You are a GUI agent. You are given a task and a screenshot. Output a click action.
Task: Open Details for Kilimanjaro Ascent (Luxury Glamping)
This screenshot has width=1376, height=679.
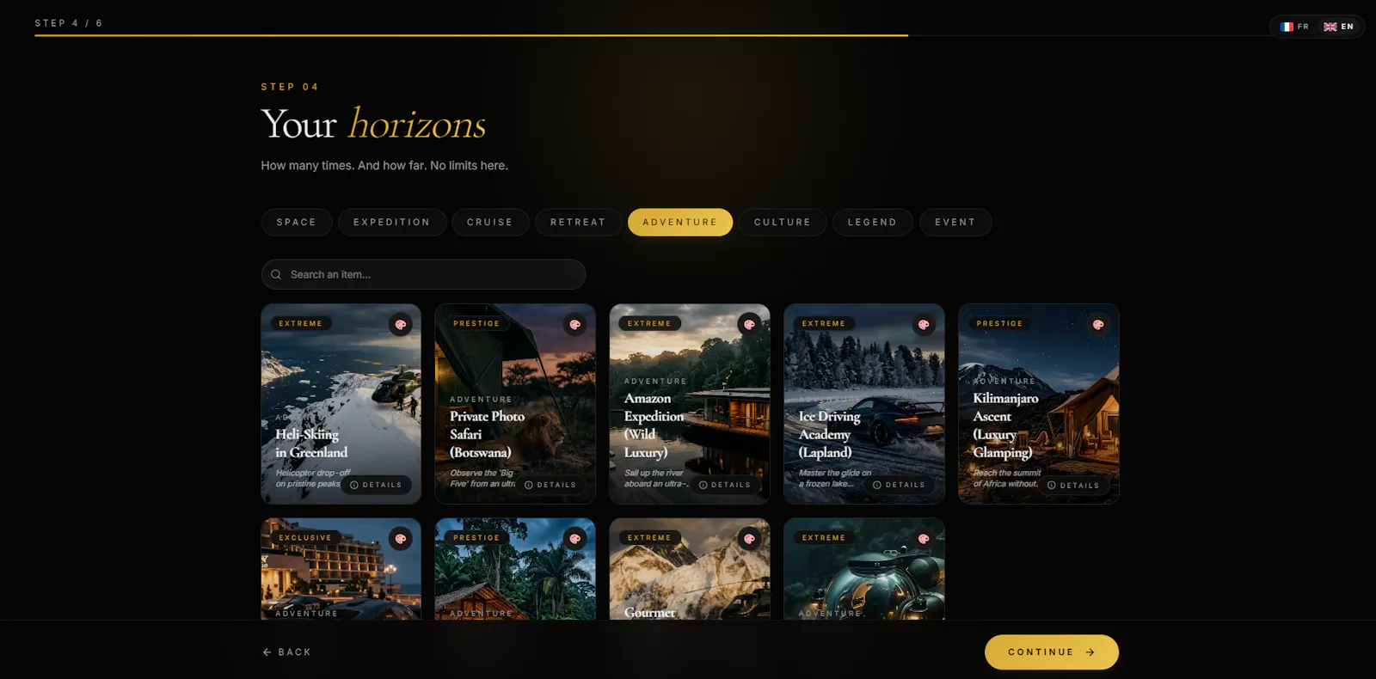click(x=1074, y=486)
